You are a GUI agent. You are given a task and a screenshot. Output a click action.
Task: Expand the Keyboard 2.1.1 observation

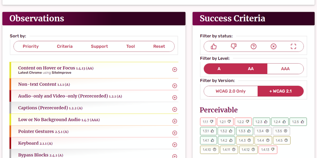(175, 145)
